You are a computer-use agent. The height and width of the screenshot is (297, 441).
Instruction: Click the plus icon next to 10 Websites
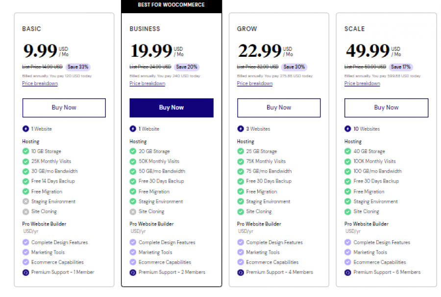pos(348,129)
